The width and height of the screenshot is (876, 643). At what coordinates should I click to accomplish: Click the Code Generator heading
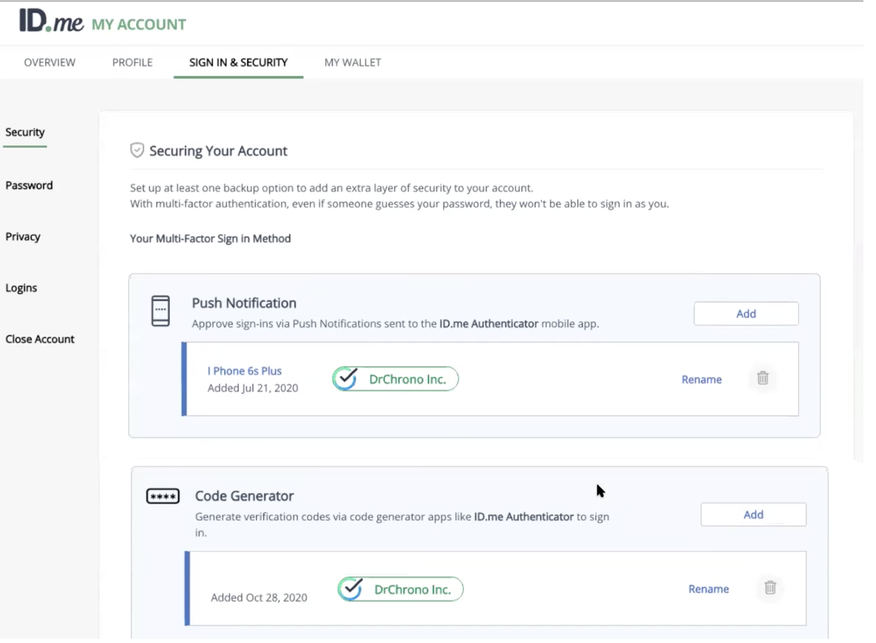pos(244,496)
